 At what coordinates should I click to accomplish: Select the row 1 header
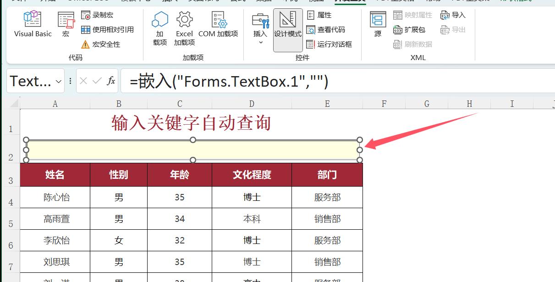click(10, 123)
